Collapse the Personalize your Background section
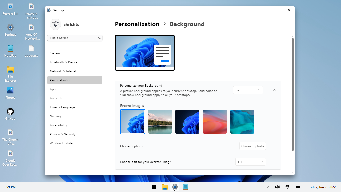This screenshot has width=341, height=192. pyautogui.click(x=275, y=90)
